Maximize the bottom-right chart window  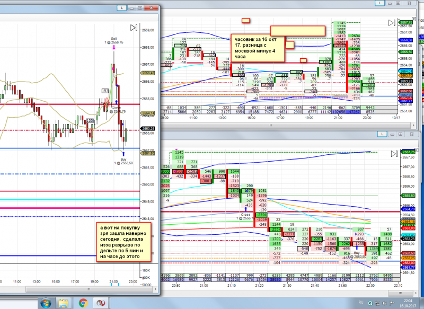click(401, 134)
